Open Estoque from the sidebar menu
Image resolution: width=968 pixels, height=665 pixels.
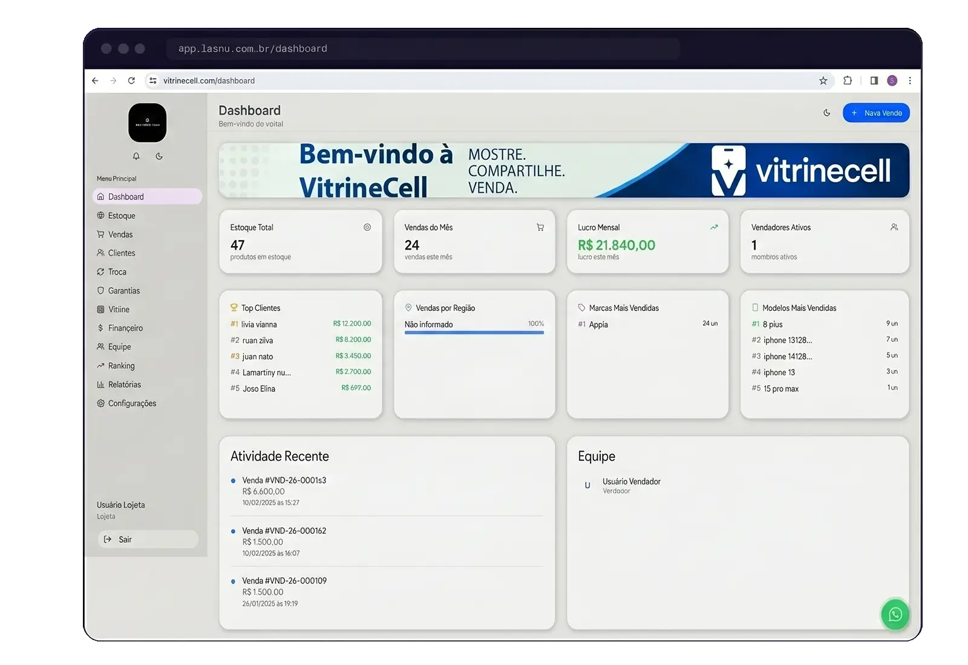click(148, 216)
